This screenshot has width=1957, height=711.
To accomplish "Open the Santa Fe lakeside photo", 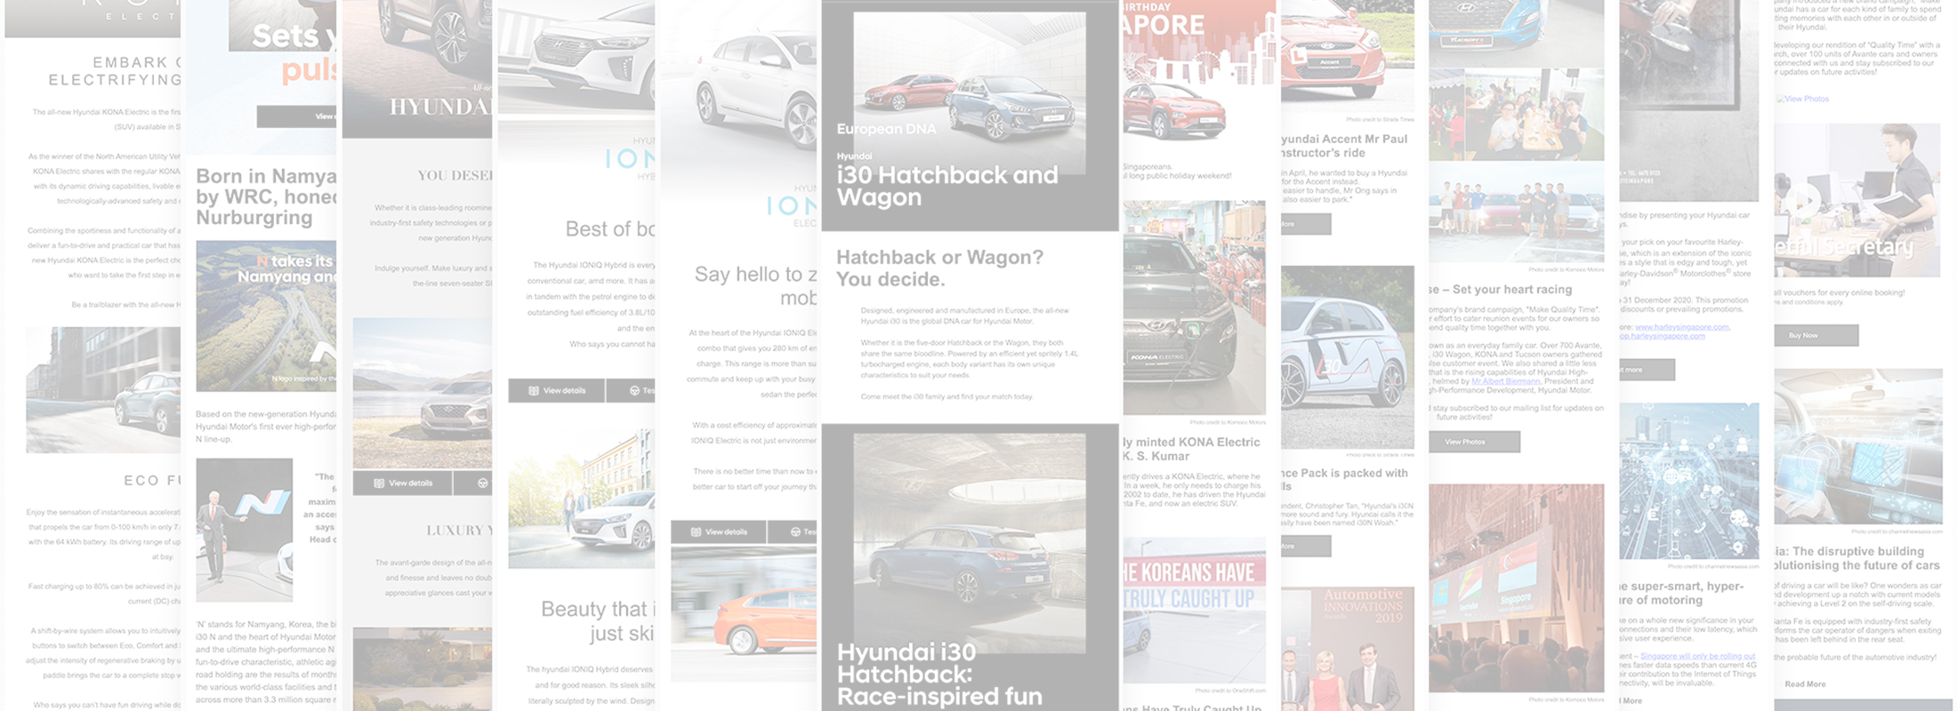I will coord(423,394).
